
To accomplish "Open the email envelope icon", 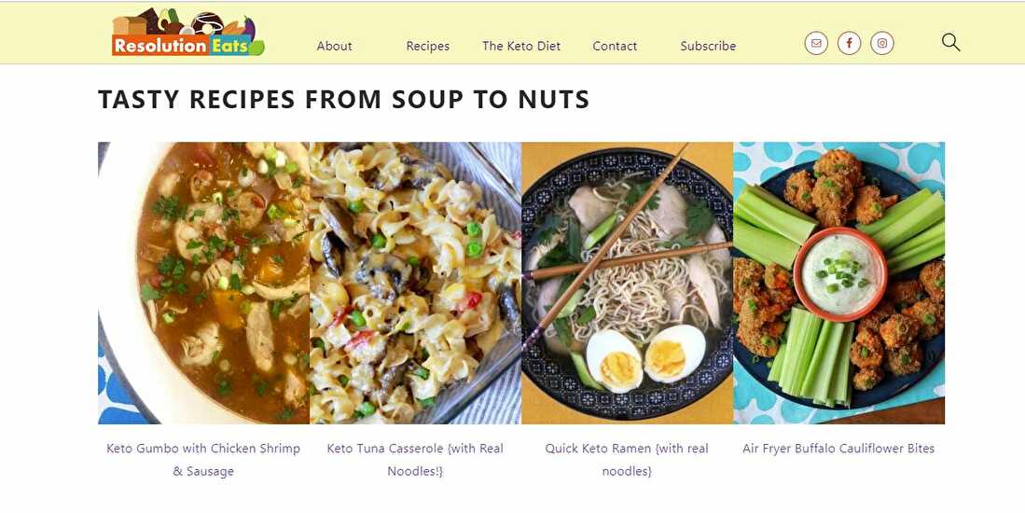I will 816,43.
